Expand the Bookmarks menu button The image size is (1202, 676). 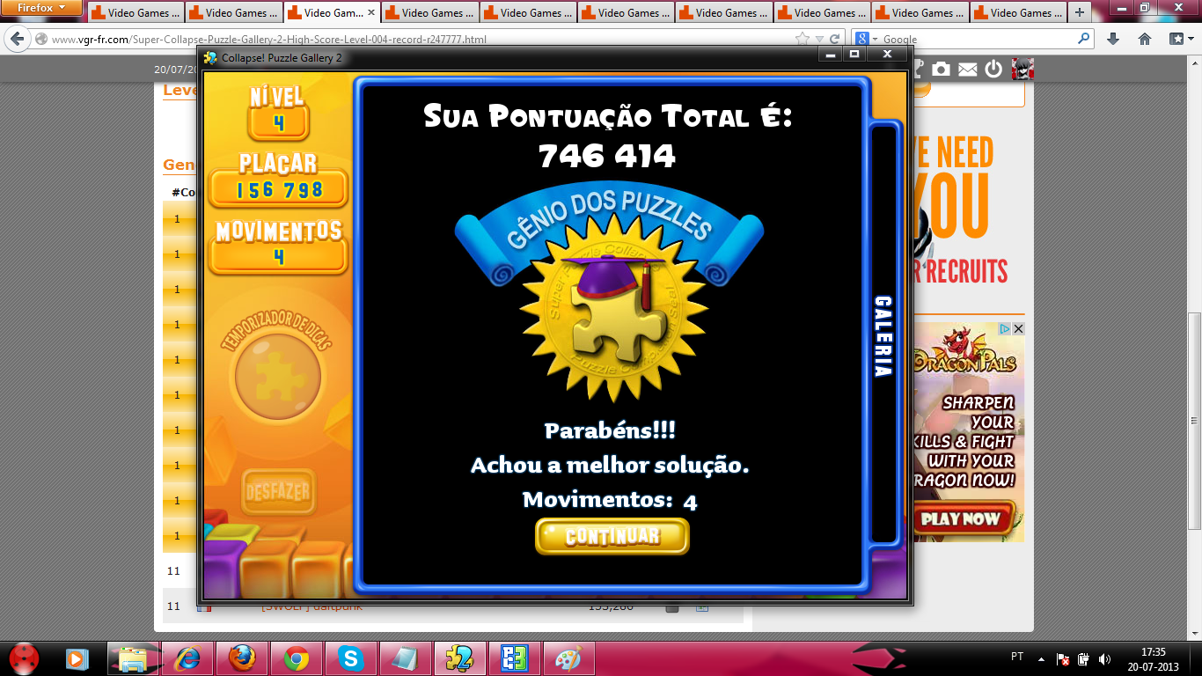click(1176, 39)
